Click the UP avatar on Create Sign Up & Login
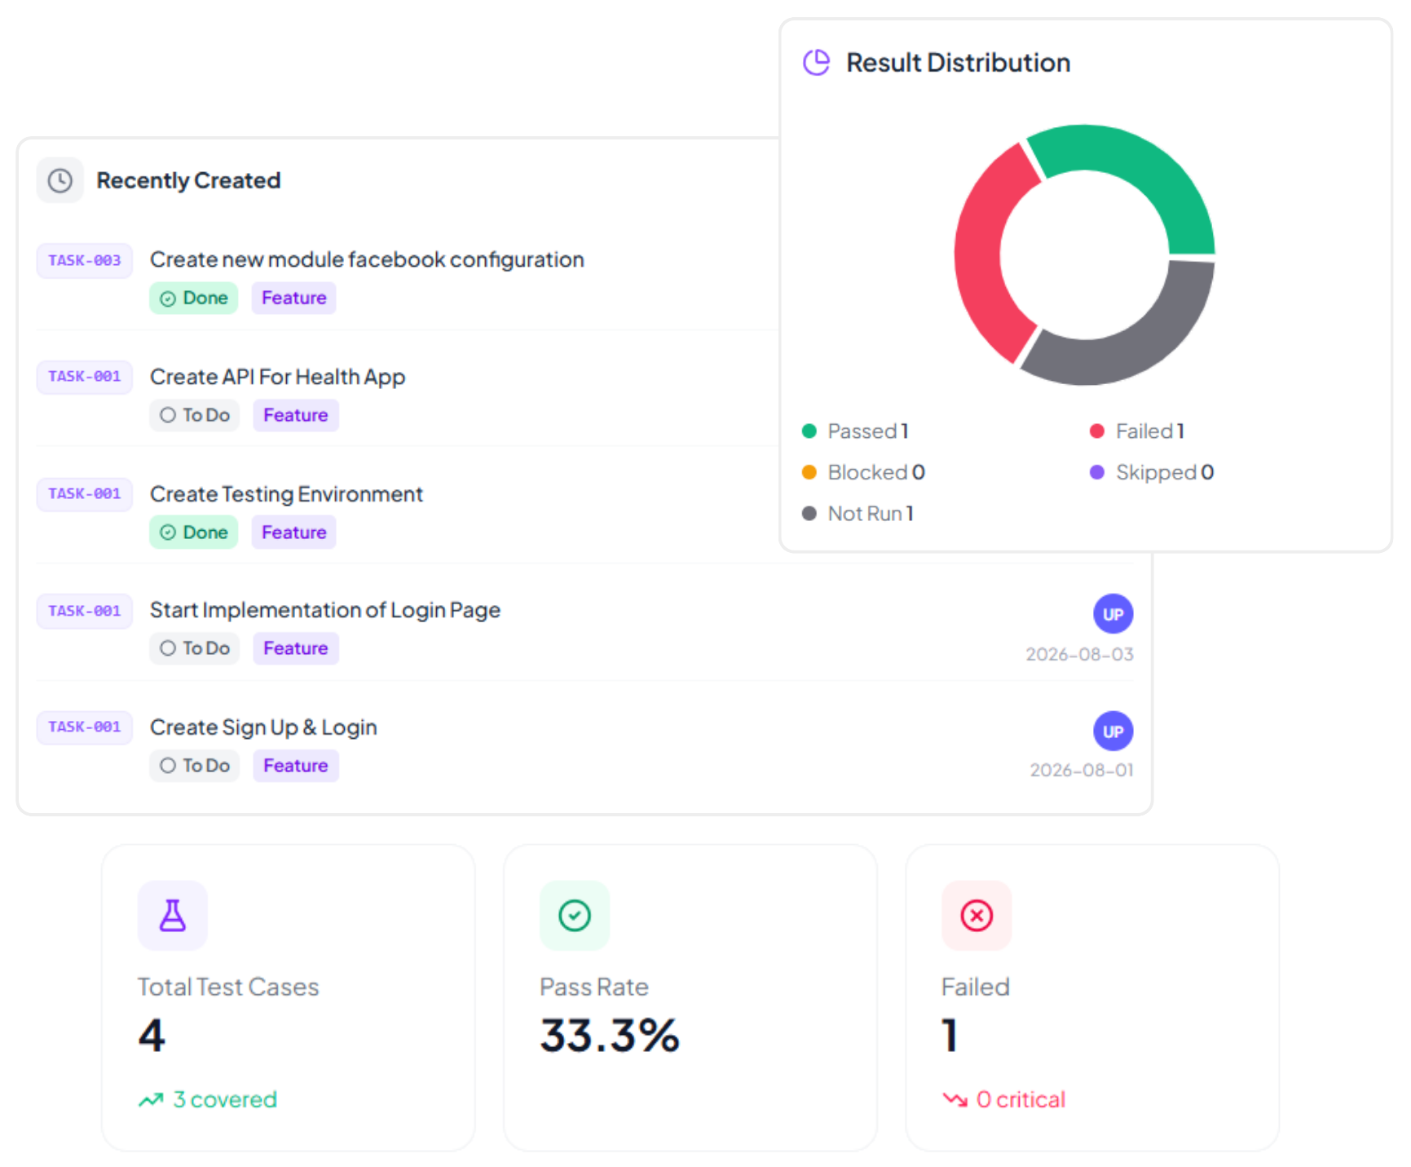The width and height of the screenshot is (1411, 1167). click(x=1113, y=732)
